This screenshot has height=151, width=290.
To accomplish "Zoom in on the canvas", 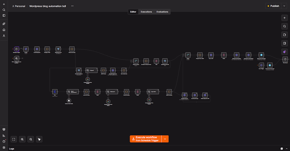I will 22,139.
